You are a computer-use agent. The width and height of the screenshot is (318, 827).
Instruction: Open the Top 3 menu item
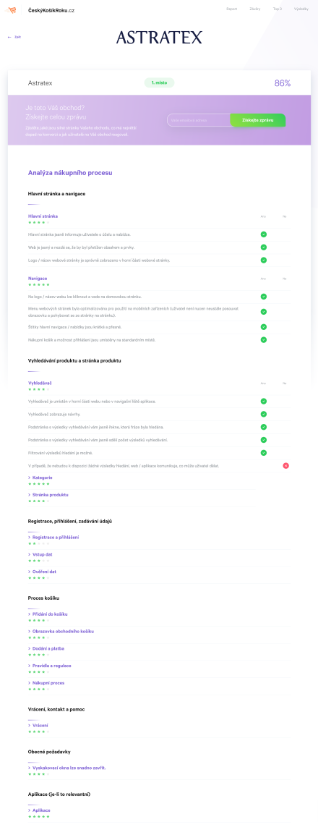click(x=278, y=9)
